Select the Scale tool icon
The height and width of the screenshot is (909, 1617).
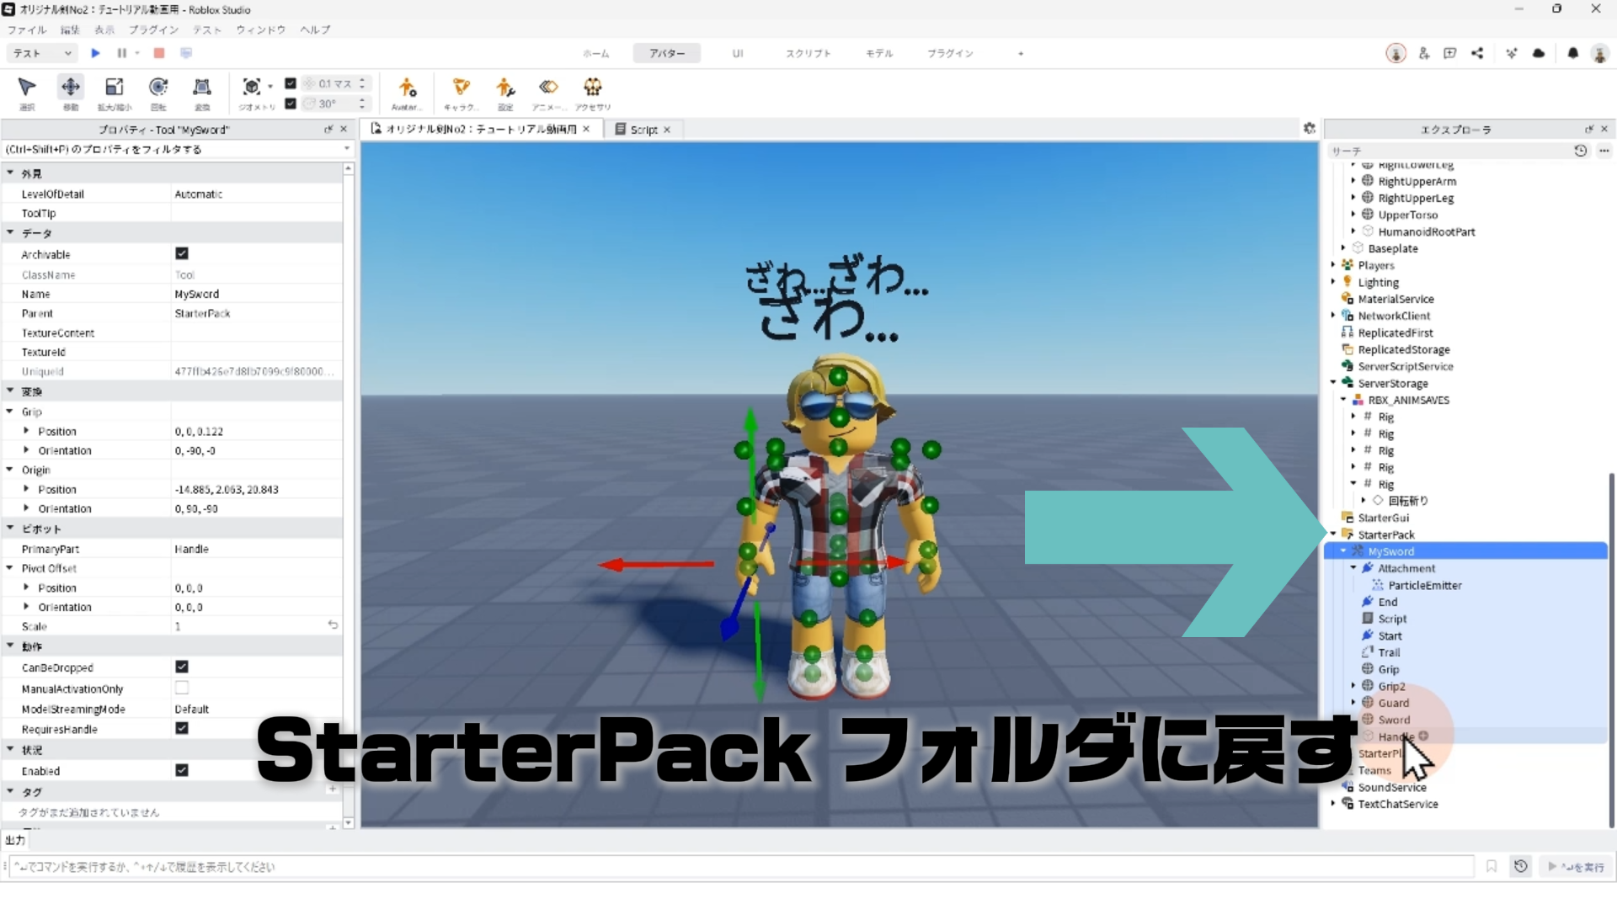(115, 88)
